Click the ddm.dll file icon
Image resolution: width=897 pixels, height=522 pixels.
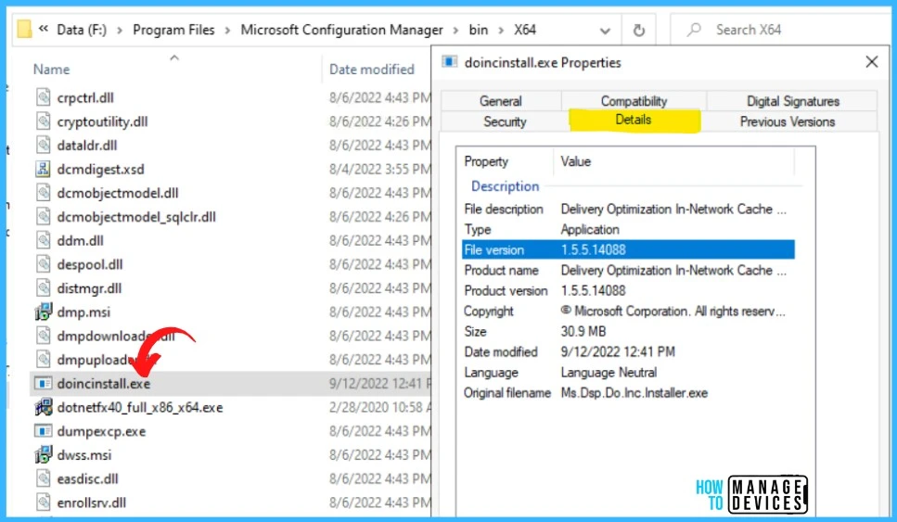point(44,241)
